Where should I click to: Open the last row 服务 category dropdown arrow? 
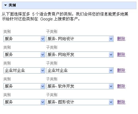(43, 102)
